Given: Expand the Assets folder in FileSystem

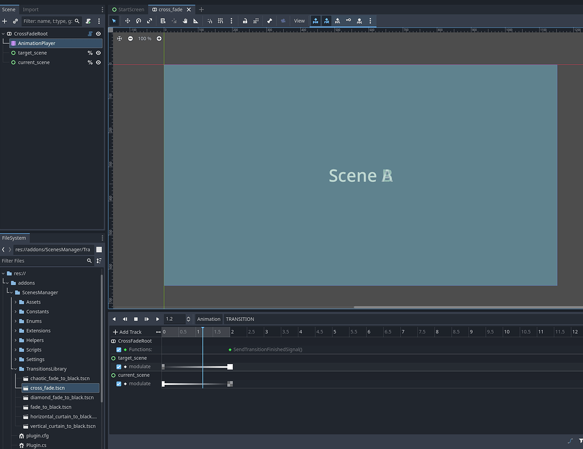Looking at the screenshot, I should pyautogui.click(x=17, y=302).
